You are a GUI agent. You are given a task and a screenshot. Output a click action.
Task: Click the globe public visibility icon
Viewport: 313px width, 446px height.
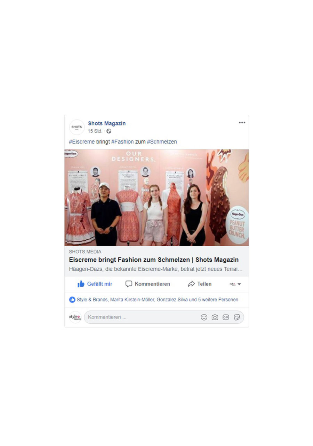point(109,131)
